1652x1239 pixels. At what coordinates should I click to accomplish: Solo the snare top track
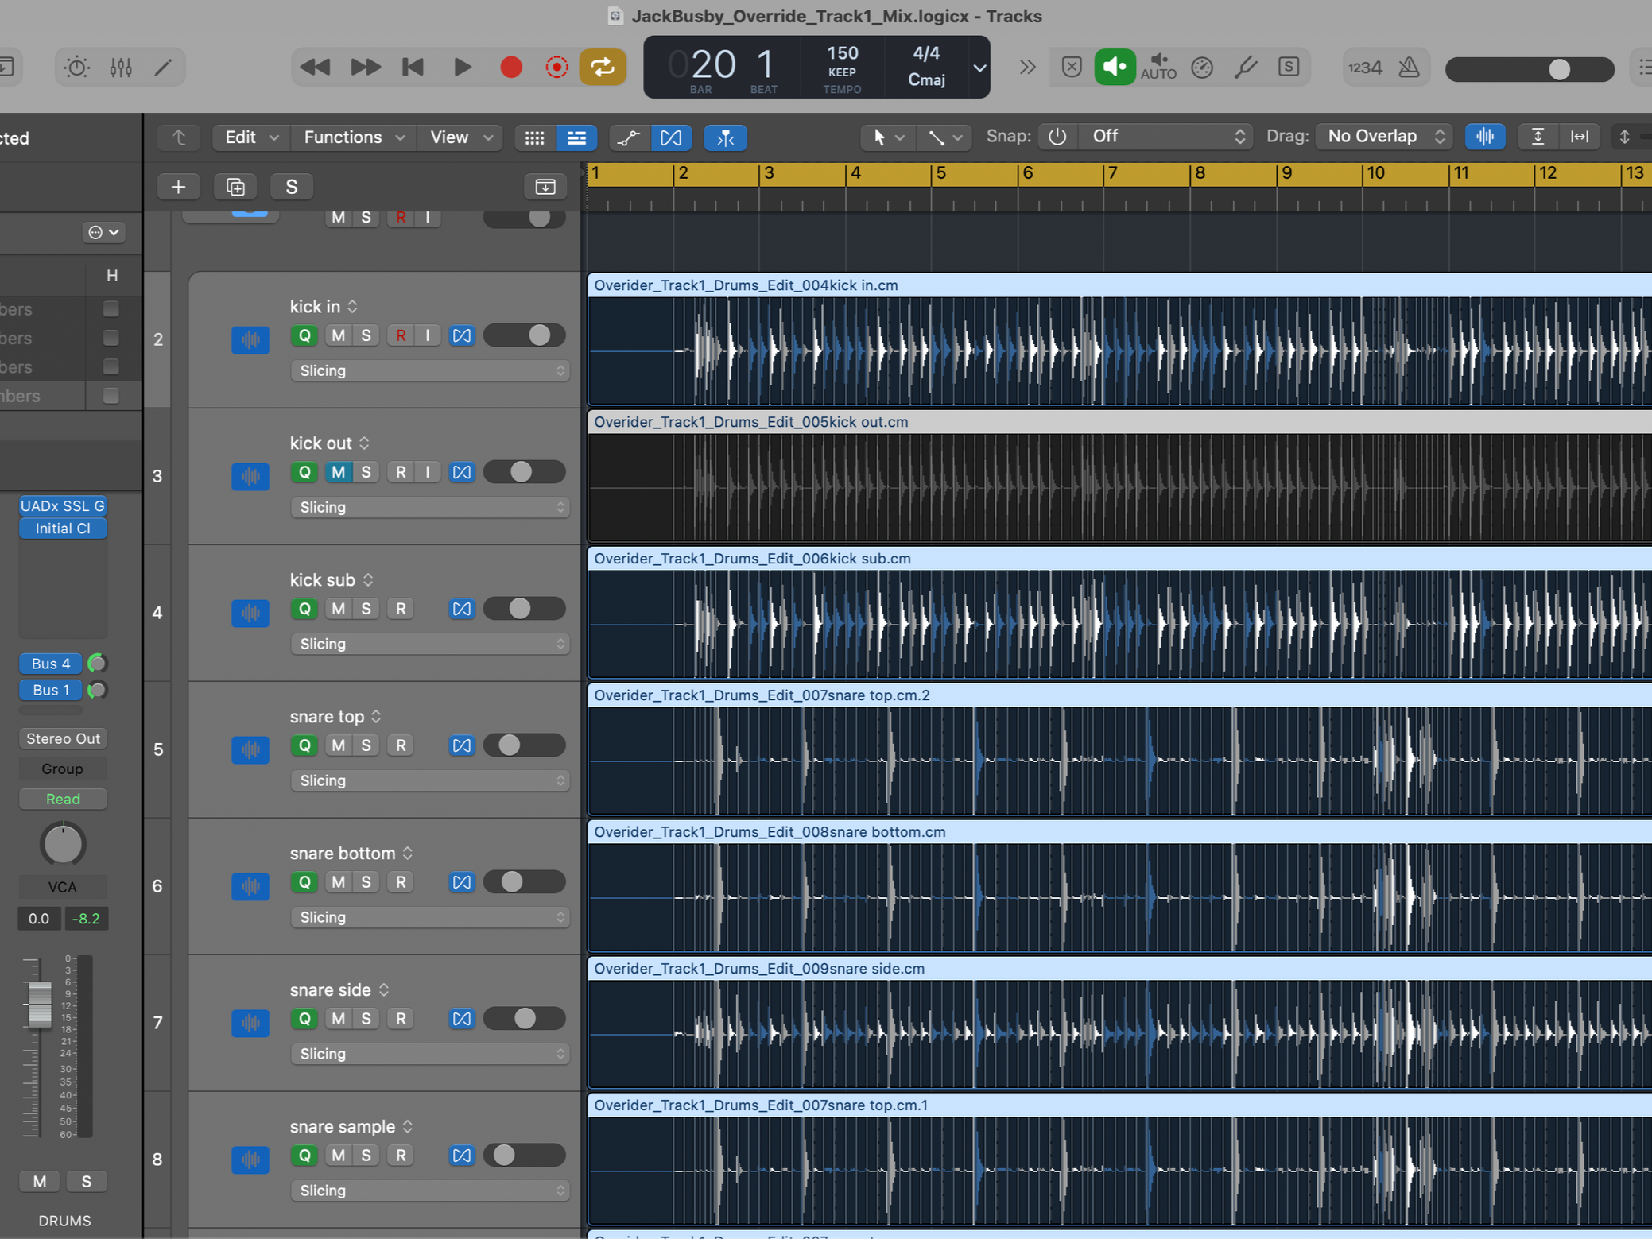coord(366,745)
